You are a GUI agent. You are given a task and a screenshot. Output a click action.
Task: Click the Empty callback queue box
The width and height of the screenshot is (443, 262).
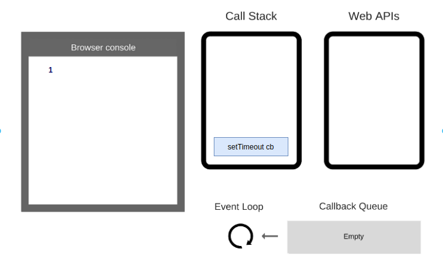pos(354,237)
